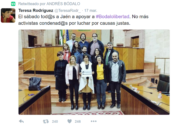
Task: Click the tweet text to open details
Action: [84, 20]
